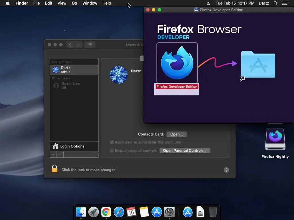The width and height of the screenshot is (294, 220).
Task: Open Spotlight search magnifier icon
Action: coord(275,3)
